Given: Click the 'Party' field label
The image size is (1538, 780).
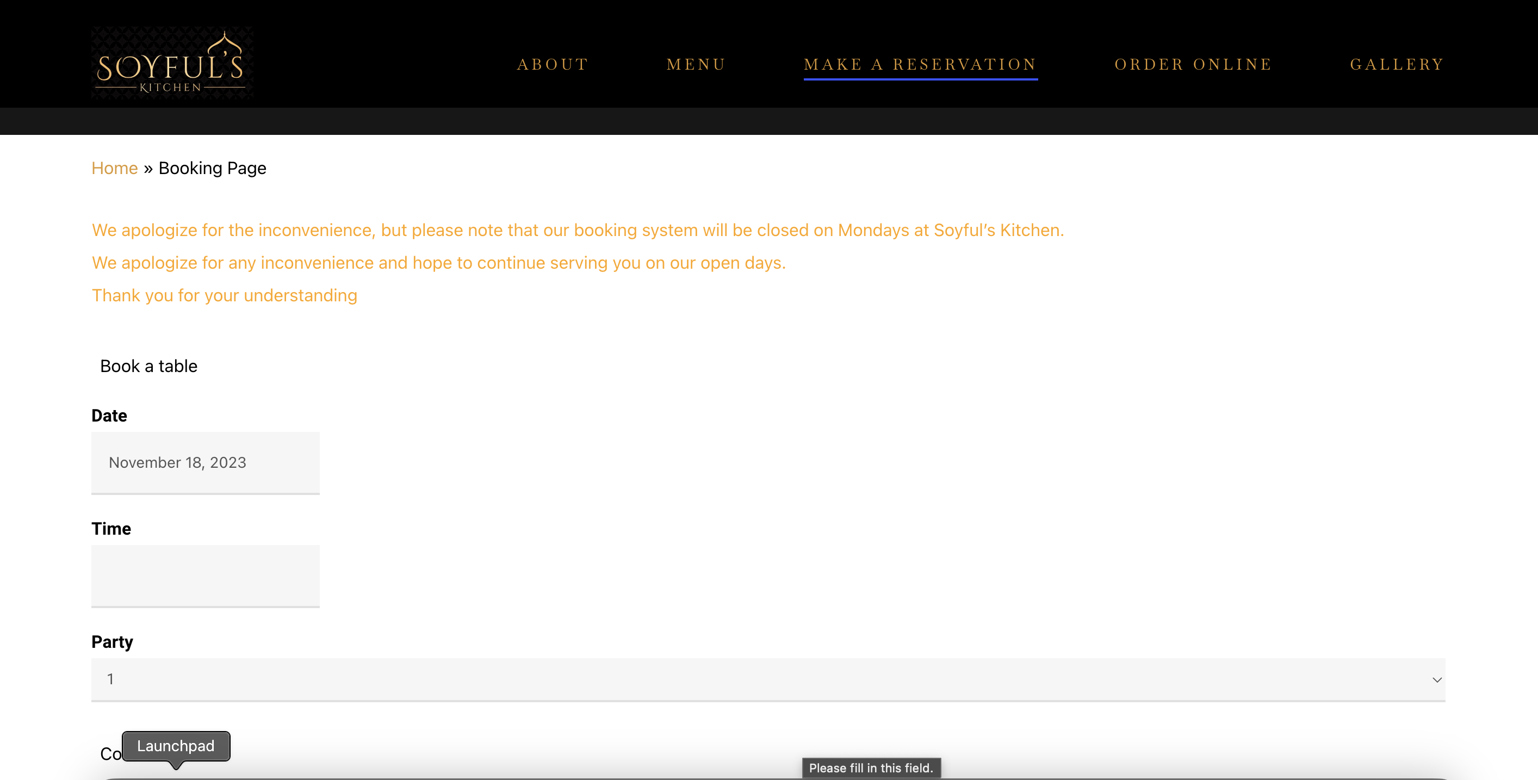Looking at the screenshot, I should point(112,642).
